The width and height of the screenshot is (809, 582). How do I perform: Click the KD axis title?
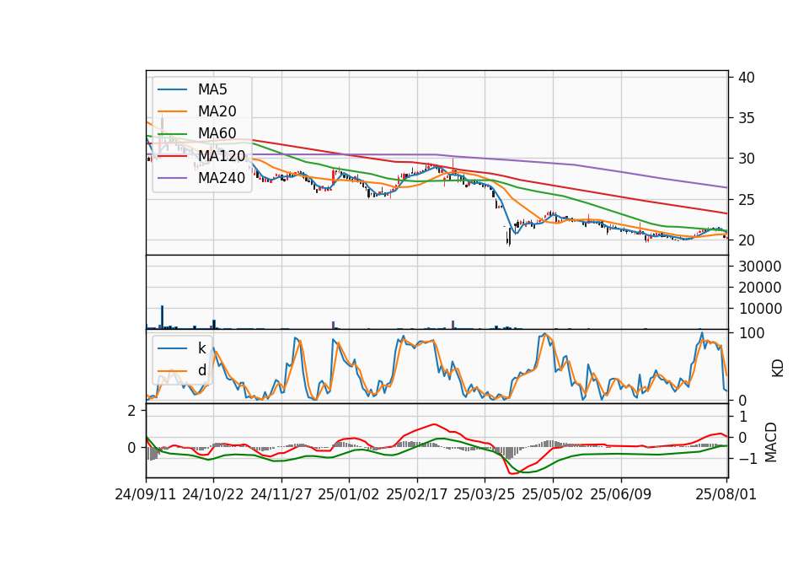[x=778, y=369]
